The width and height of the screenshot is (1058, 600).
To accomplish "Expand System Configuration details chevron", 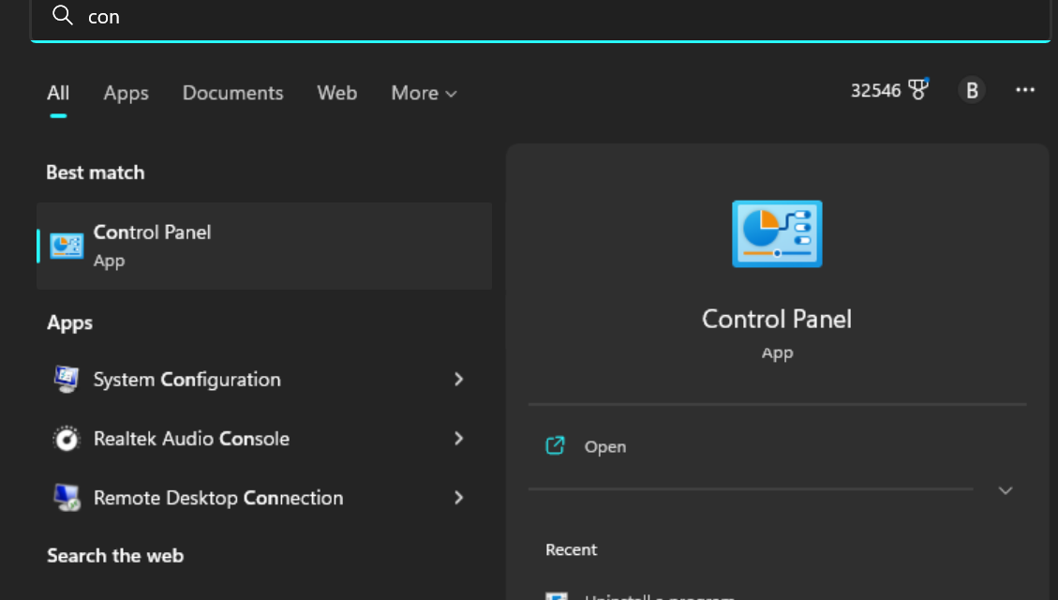I will point(458,380).
